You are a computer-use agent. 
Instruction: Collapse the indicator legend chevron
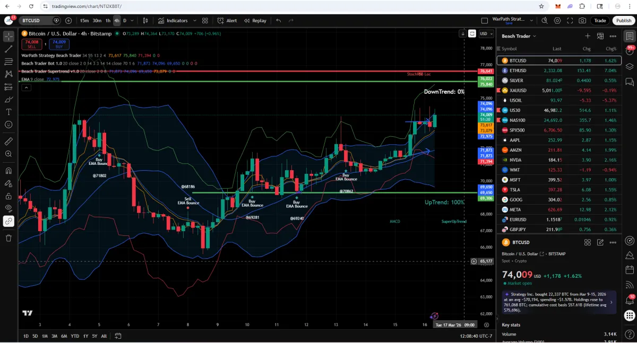(x=26, y=87)
